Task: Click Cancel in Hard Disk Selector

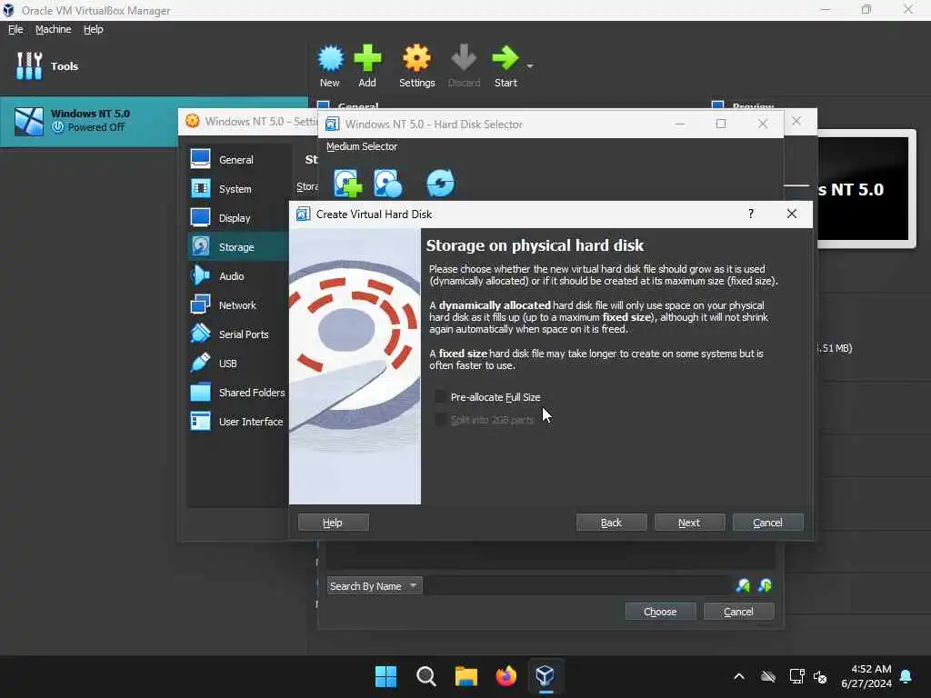Action: pos(738,612)
